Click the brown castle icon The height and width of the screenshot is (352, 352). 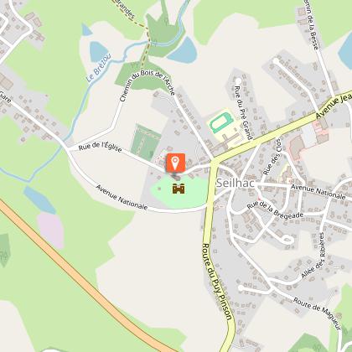(179, 189)
